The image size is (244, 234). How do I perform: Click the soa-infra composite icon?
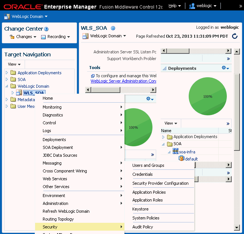pyautogui.click(x=176, y=152)
